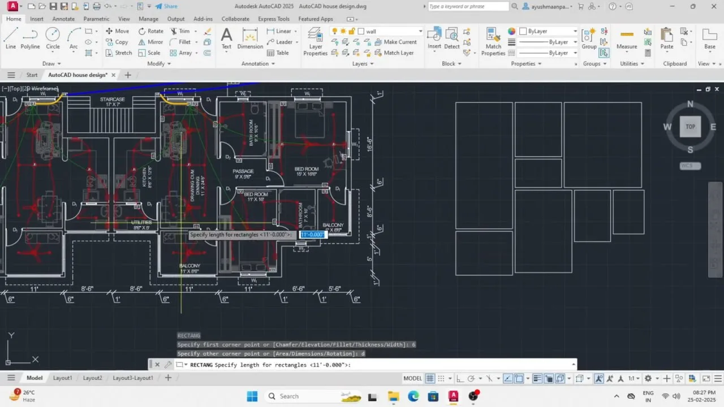The height and width of the screenshot is (407, 724).
Task: Click the rectangle length input field
Action: (x=312, y=235)
